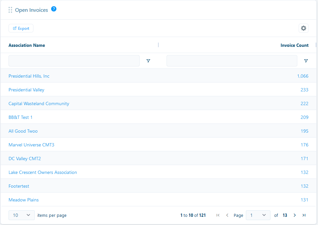Open Lake Crescent Owners Association link
This screenshot has height=225, width=318.
(x=43, y=172)
